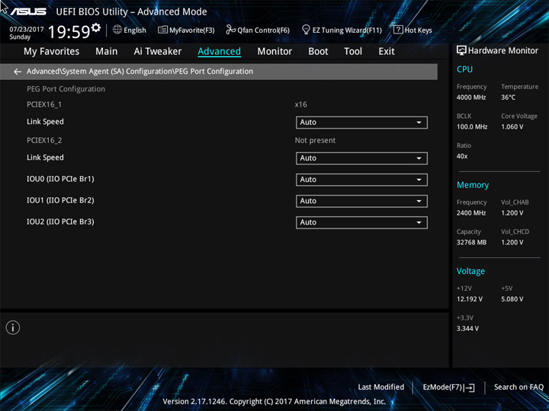Image resolution: width=549 pixels, height=411 pixels.
Task: Open the Ai Tweaker tab
Action: 158,52
